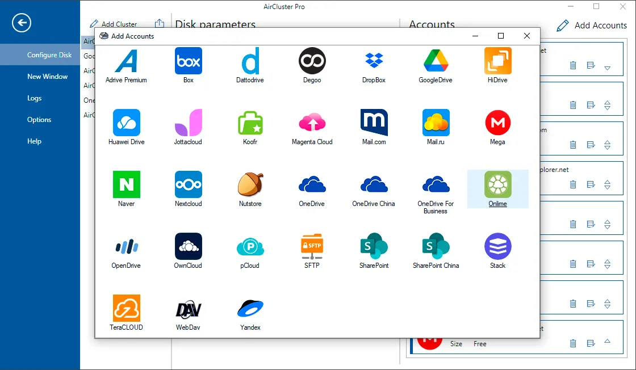Choose the Jottacloud icon

188,123
